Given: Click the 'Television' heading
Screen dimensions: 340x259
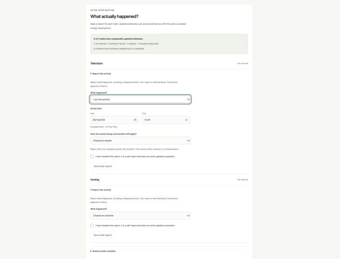Looking at the screenshot, I should (97, 63).
